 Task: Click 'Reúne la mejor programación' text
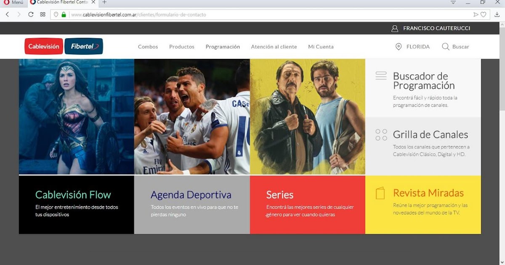click(431, 209)
